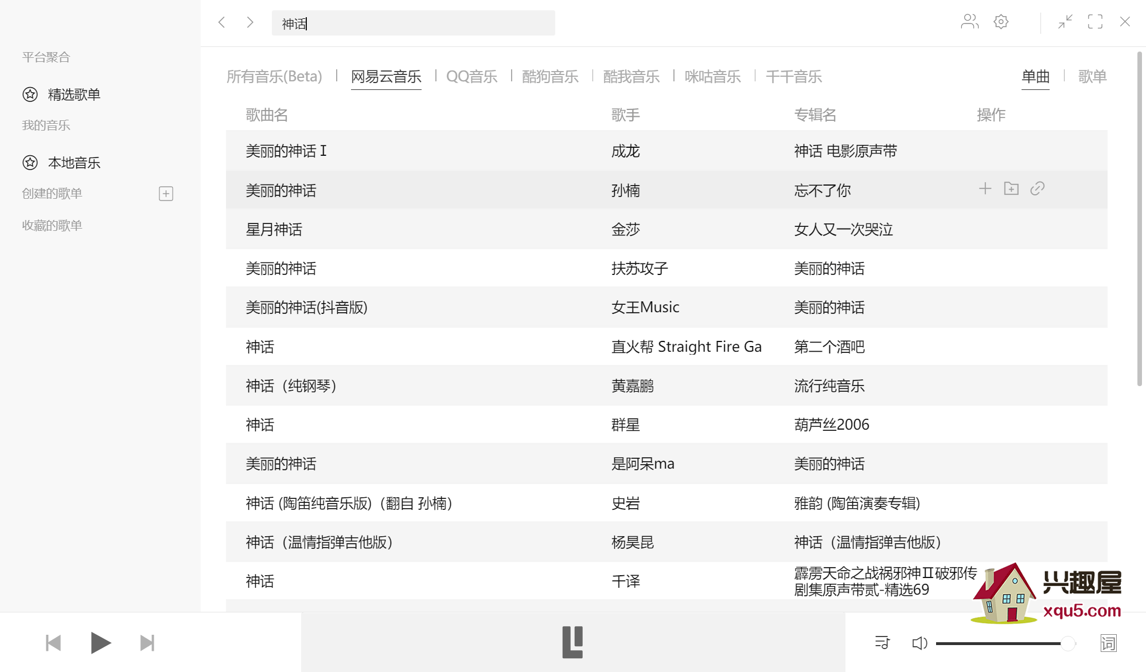Open album 流行纯音乐
The image size is (1146, 672).
829,386
